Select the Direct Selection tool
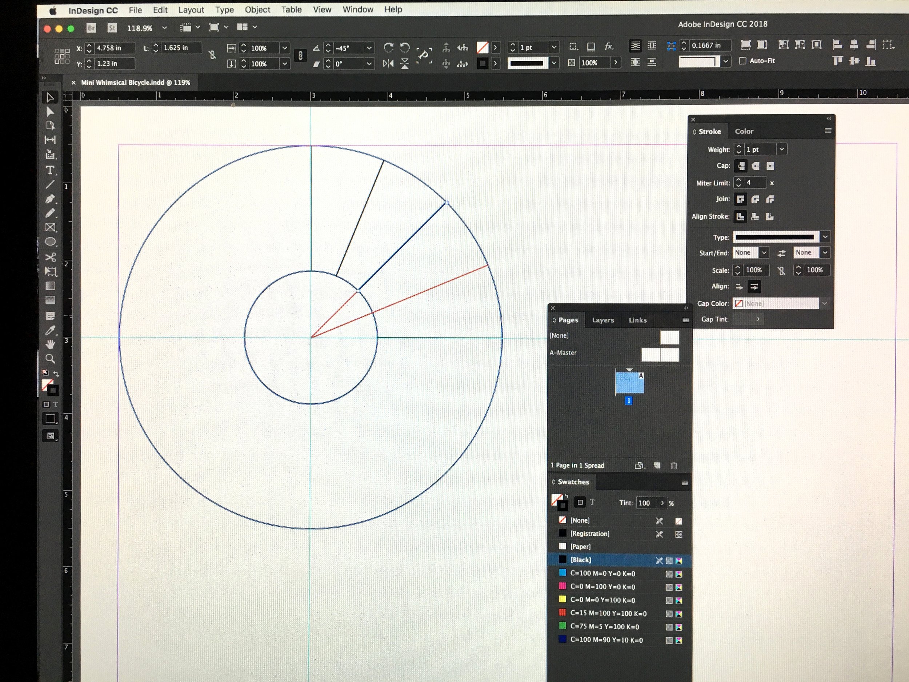The height and width of the screenshot is (682, 909). click(x=50, y=111)
